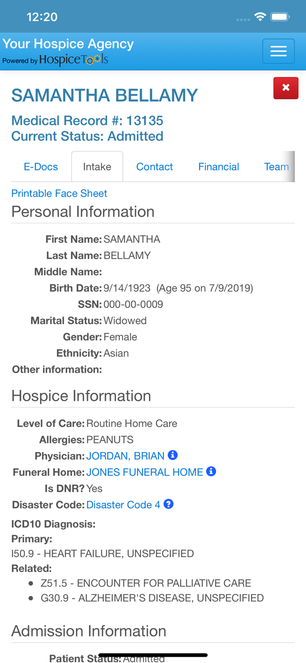Select the Intake tab
This screenshot has height=663, width=306.
[x=97, y=167]
